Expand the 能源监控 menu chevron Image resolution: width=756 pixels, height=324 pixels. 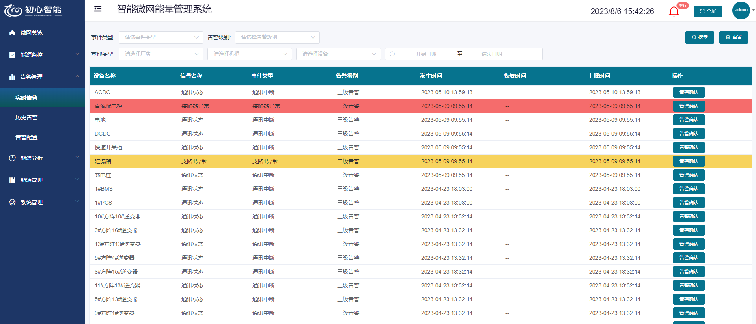click(77, 54)
